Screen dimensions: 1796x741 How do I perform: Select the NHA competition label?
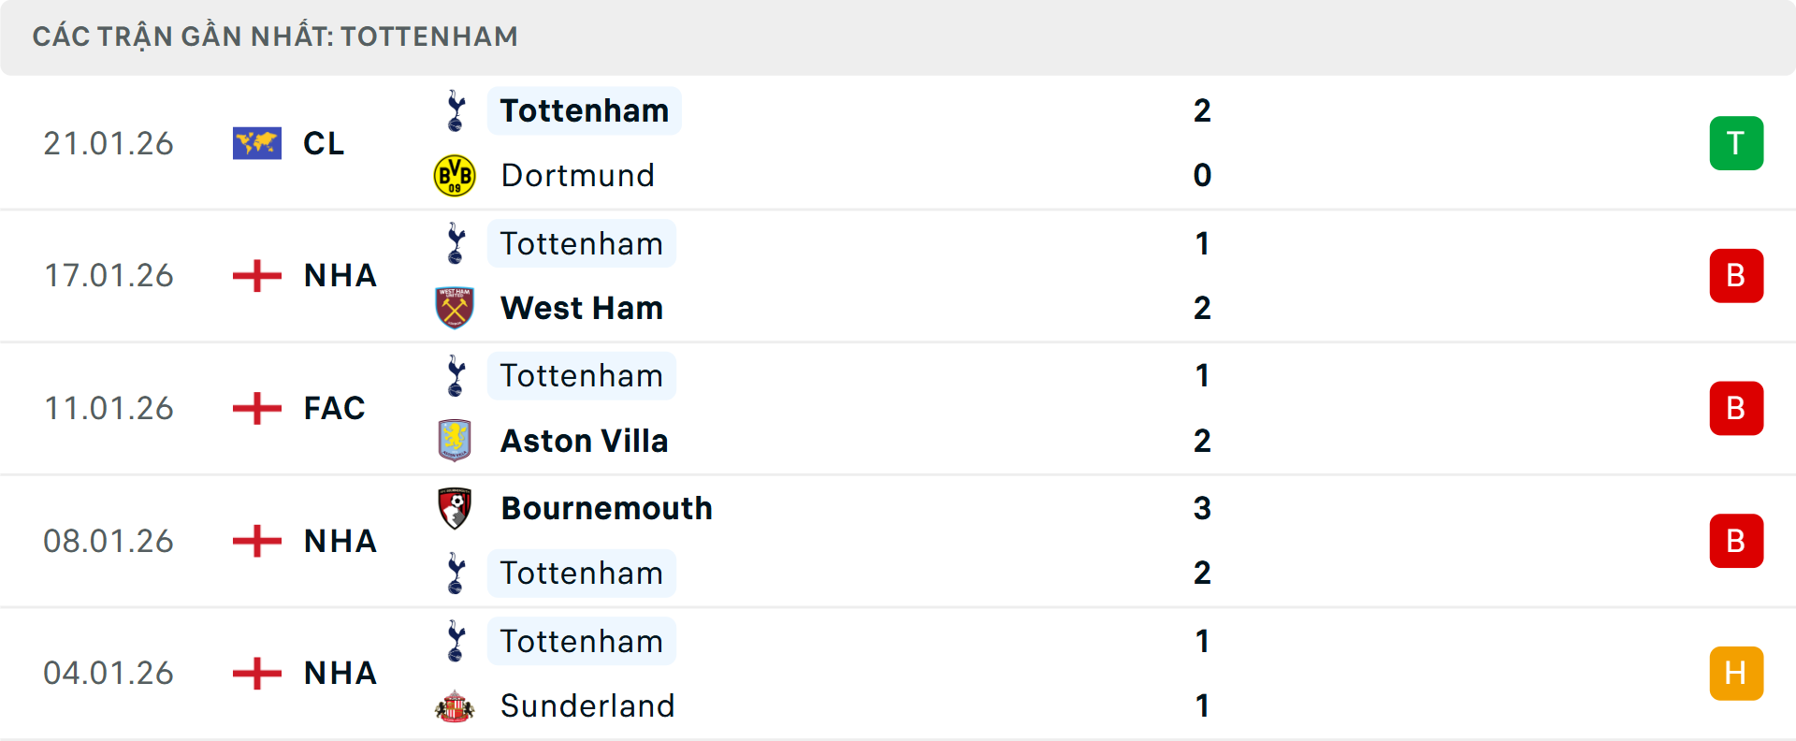(340, 275)
